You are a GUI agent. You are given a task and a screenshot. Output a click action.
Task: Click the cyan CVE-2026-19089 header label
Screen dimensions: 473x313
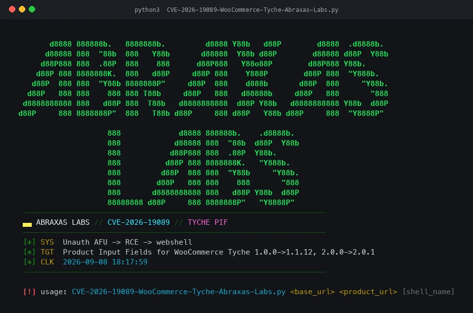139,222
